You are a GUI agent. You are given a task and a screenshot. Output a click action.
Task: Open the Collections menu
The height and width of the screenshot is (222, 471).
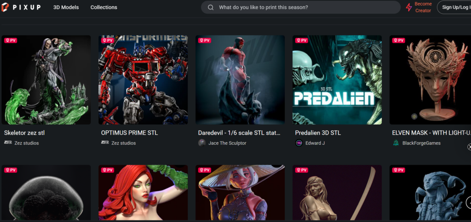(104, 7)
